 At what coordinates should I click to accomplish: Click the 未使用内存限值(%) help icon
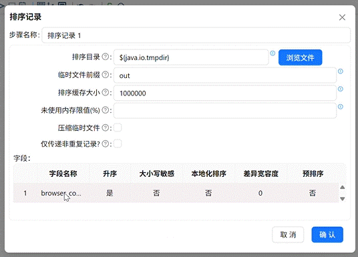(x=106, y=110)
